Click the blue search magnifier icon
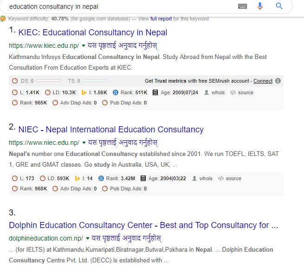Image resolution: width=304 pixels, height=267 pixels. 279,6
